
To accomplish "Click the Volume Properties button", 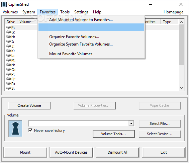I will tap(94, 105).
